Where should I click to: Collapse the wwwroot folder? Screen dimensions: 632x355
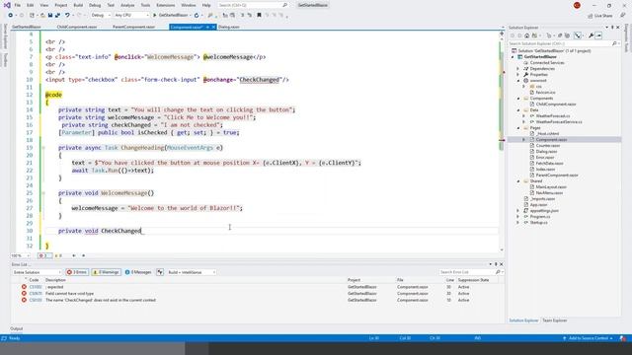click(x=518, y=81)
